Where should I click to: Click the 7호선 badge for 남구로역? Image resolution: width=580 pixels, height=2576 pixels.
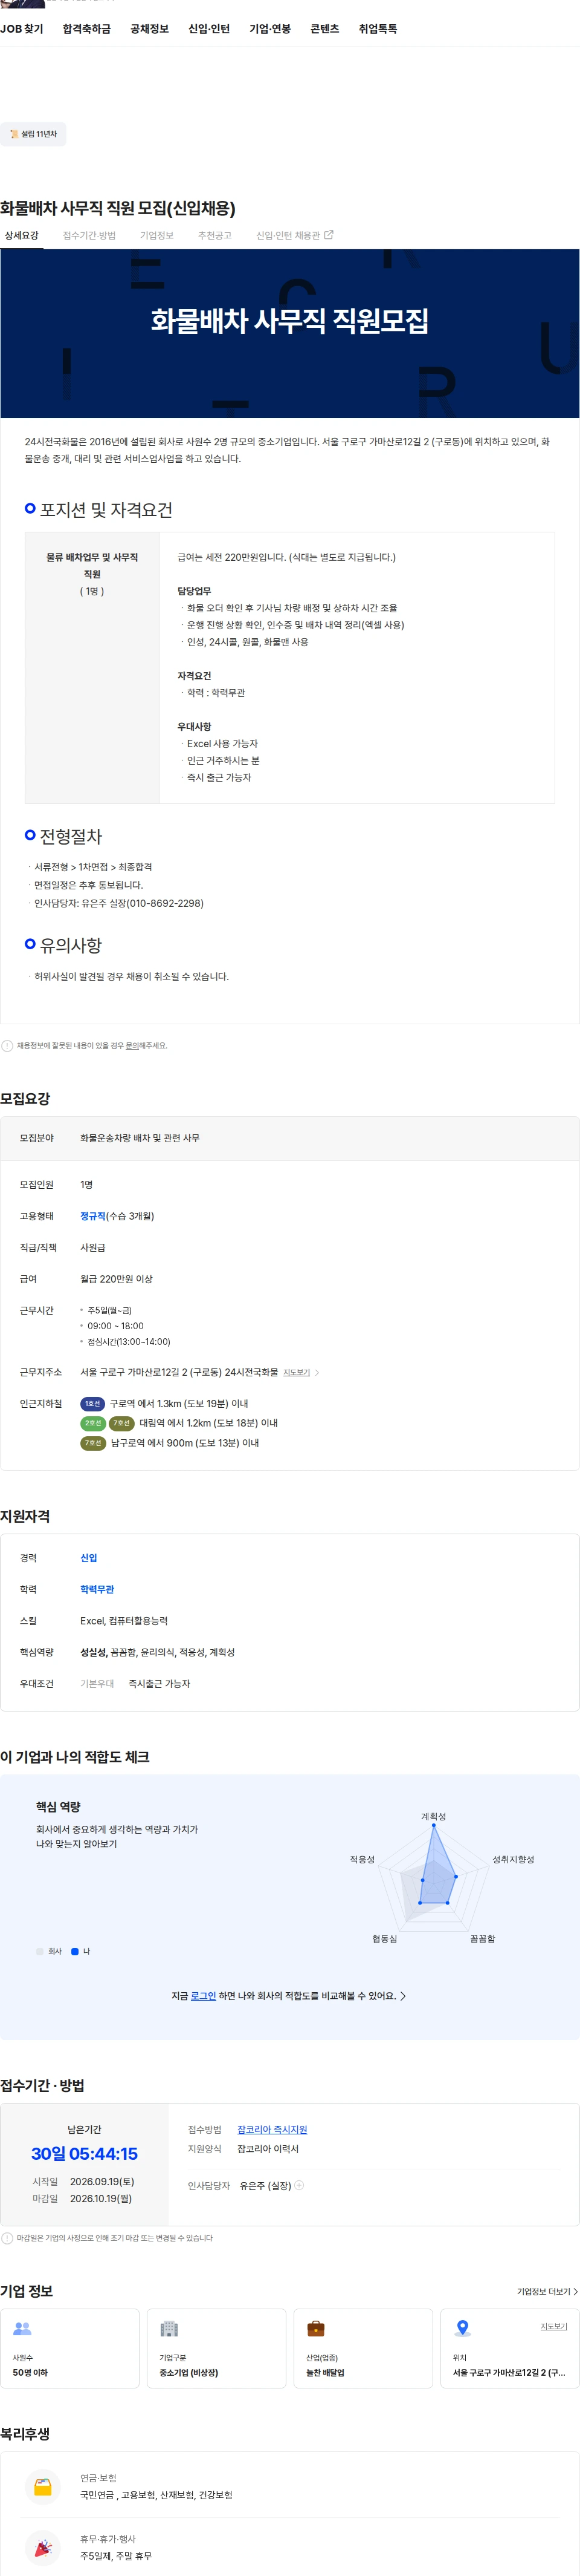(x=93, y=1443)
